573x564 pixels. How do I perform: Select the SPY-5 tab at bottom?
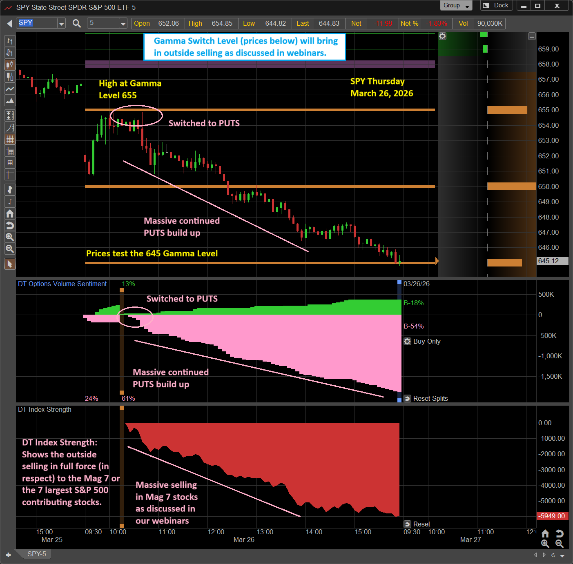pos(36,554)
